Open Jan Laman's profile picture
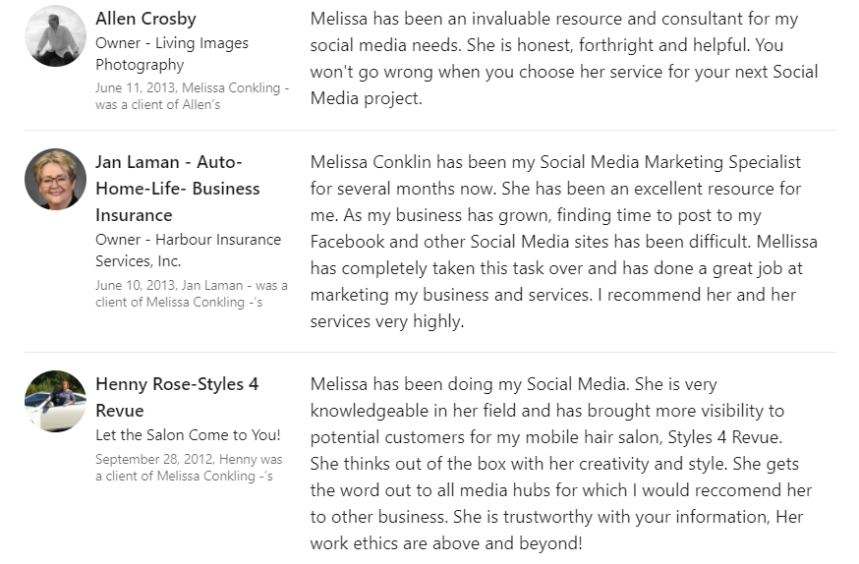Screen dimensions: 859x564 (55, 179)
